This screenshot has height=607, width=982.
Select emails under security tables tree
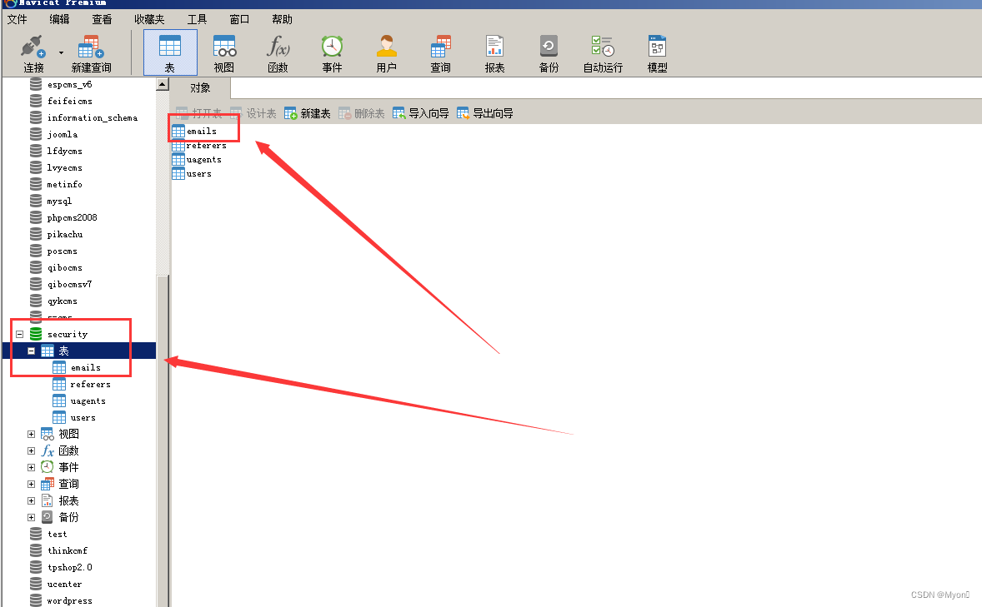click(77, 367)
